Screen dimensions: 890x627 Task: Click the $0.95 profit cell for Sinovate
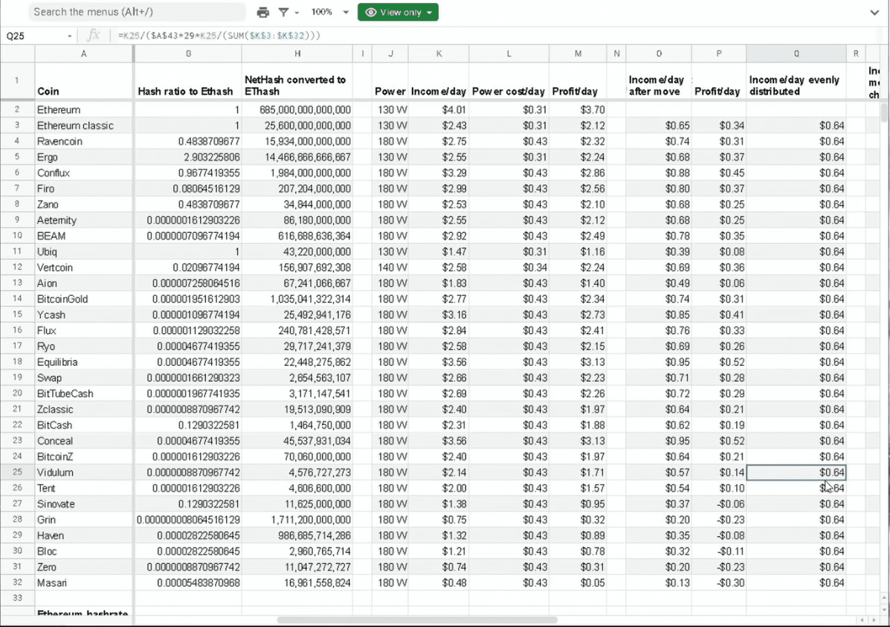(578, 504)
